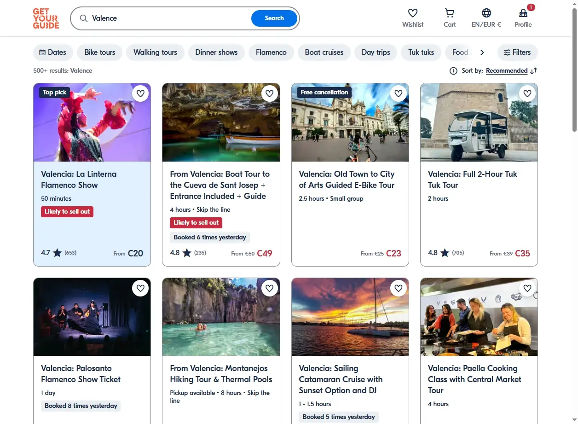
Task: Click the €49 discounted price
Action: [x=265, y=253]
